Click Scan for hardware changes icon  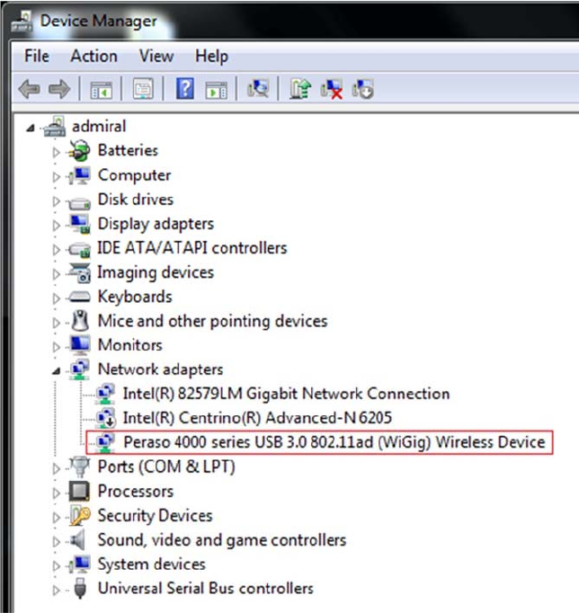[258, 89]
